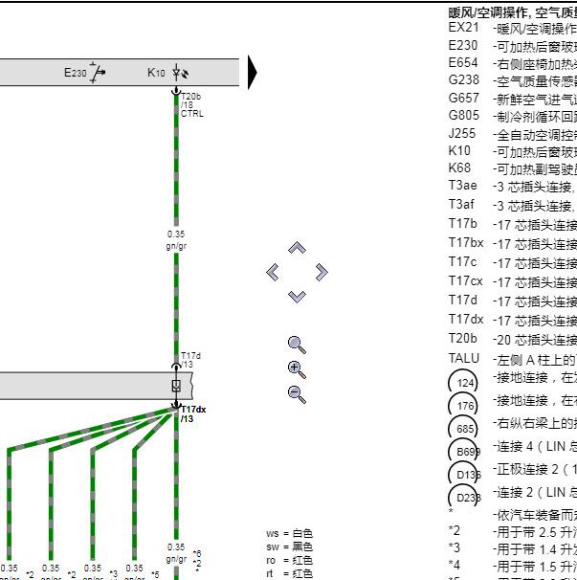Select the T20b legend entry
Image resolution: width=577 pixels, height=580 pixels.
[x=513, y=339]
